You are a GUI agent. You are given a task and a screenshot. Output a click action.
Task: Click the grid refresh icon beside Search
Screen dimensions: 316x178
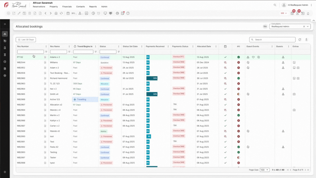click(x=300, y=40)
